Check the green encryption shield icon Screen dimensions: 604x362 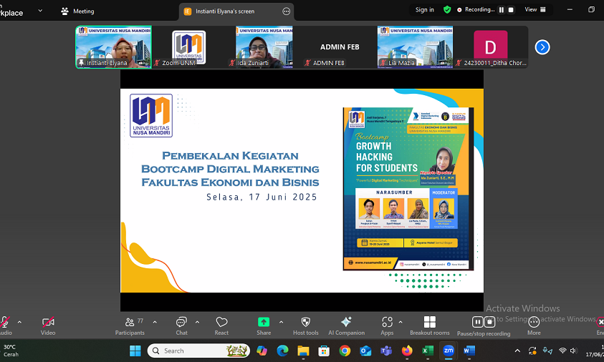447,9
